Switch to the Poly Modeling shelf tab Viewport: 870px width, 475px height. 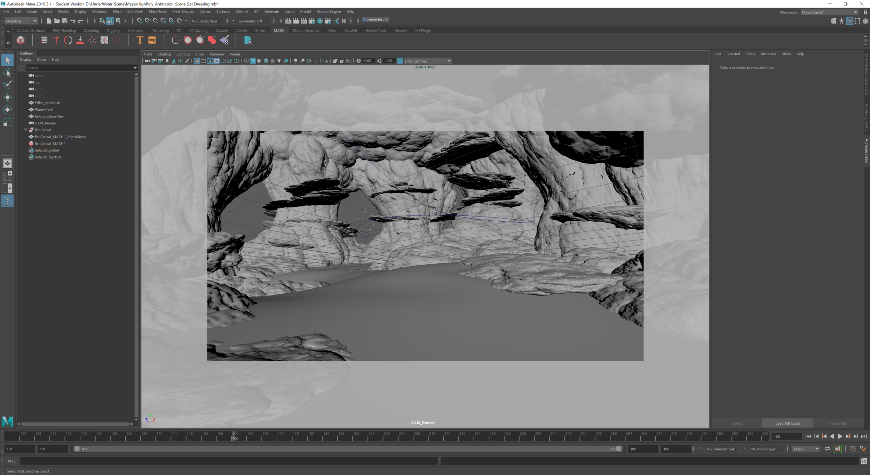click(x=64, y=30)
